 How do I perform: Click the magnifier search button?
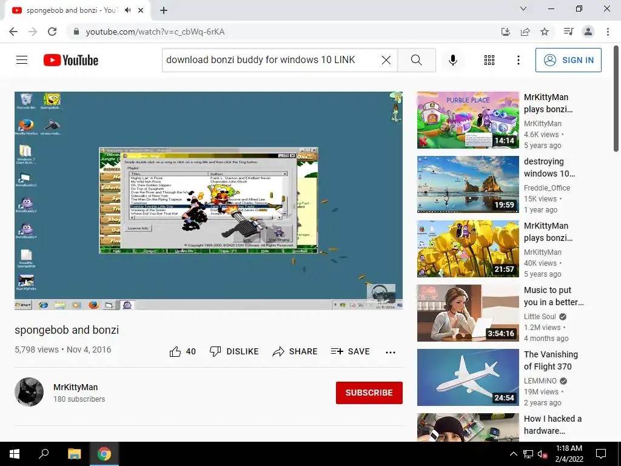(416, 60)
